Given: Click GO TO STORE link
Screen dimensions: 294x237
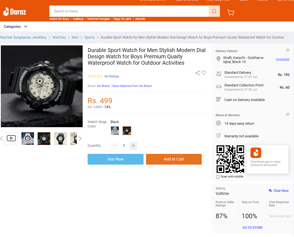Looking at the screenshot, I should (x=253, y=228).
